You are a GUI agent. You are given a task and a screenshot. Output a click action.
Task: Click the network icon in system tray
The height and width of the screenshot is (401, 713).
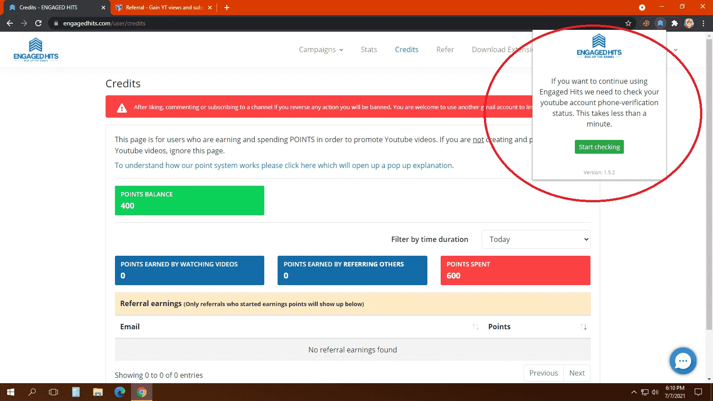644,392
